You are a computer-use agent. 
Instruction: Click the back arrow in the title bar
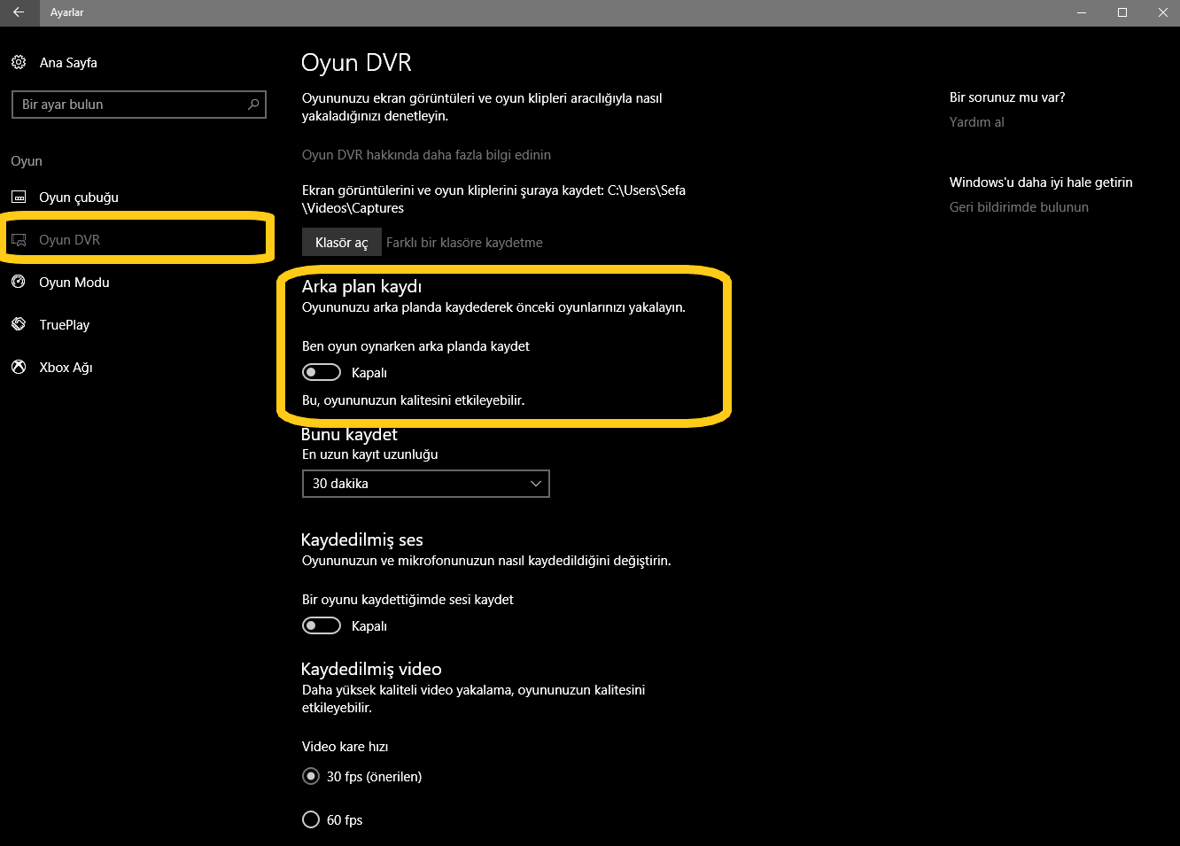(19, 12)
